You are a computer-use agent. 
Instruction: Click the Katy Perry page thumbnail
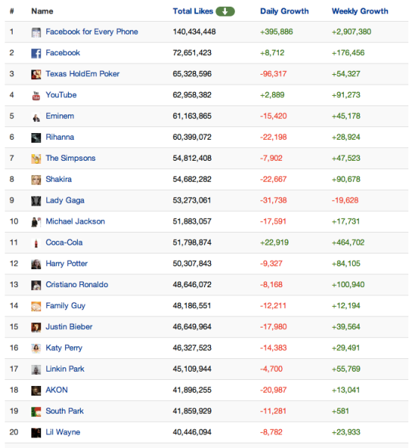click(36, 349)
